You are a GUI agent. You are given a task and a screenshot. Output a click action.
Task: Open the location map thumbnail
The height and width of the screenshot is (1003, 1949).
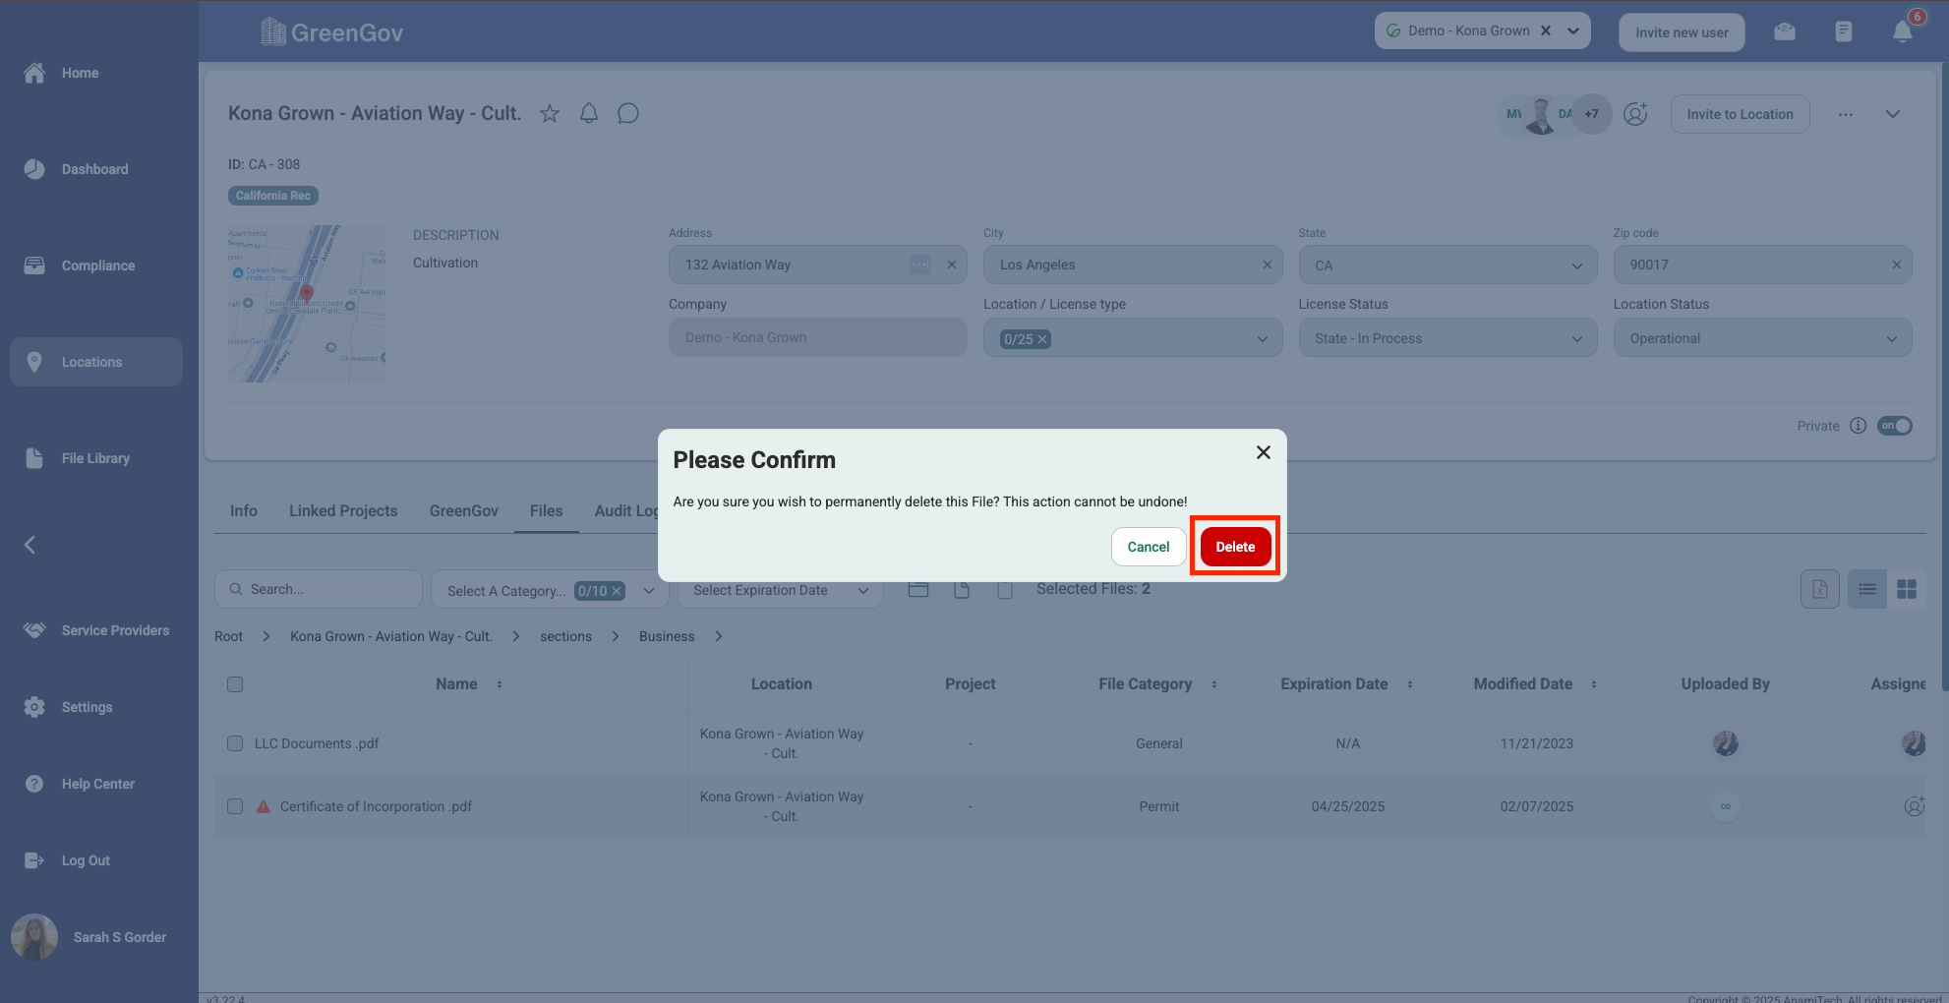[307, 304]
